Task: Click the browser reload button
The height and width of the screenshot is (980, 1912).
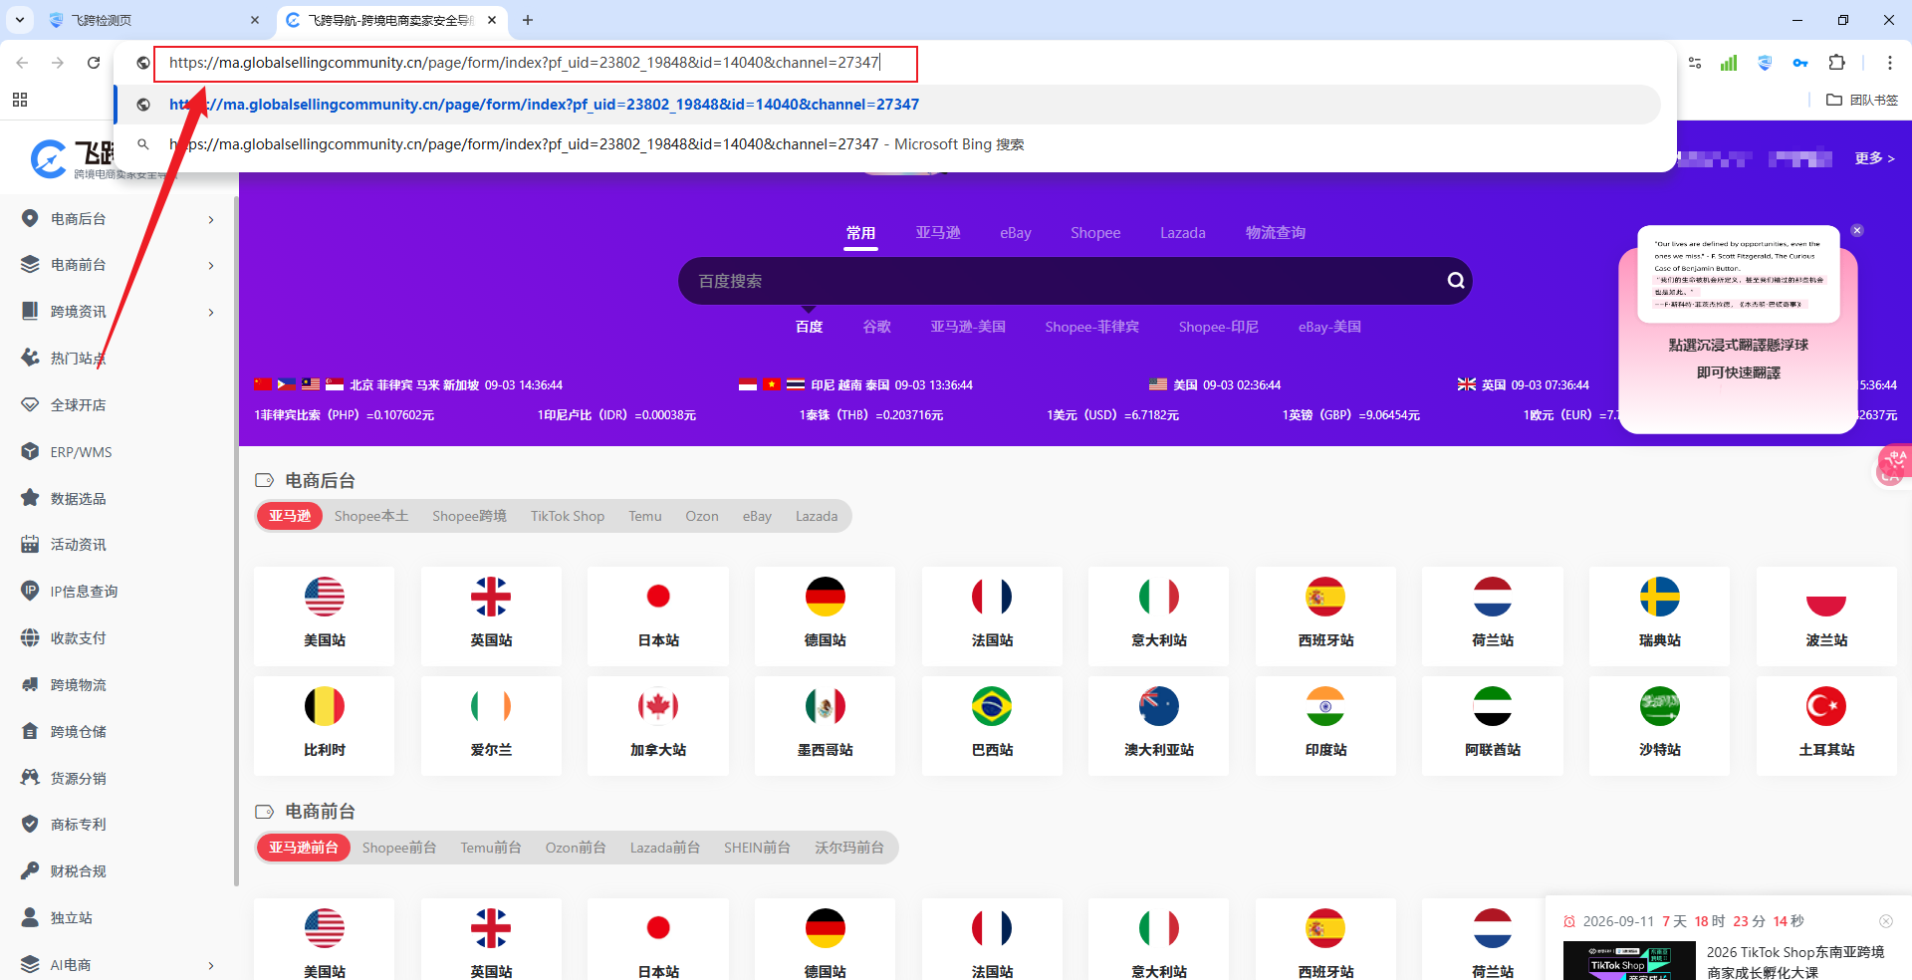Action: click(x=94, y=63)
